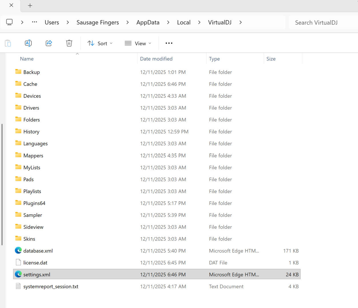This screenshot has height=308, width=358.
Task: Select the license.dat file icon
Action: click(18, 262)
